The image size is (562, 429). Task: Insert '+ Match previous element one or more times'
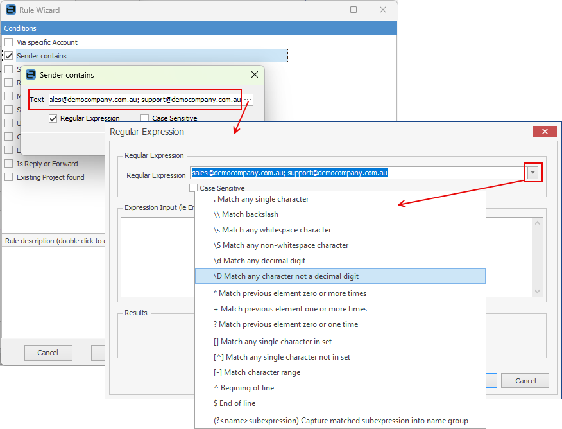pos(340,309)
